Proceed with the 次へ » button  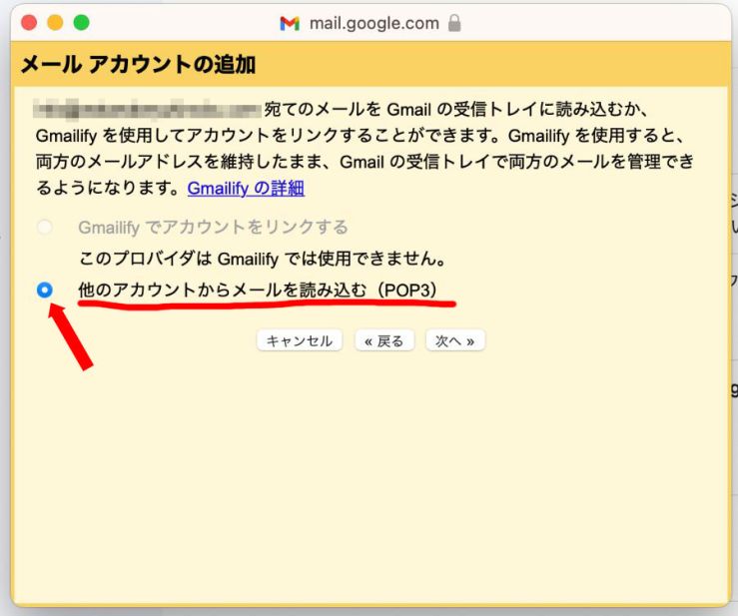454,341
